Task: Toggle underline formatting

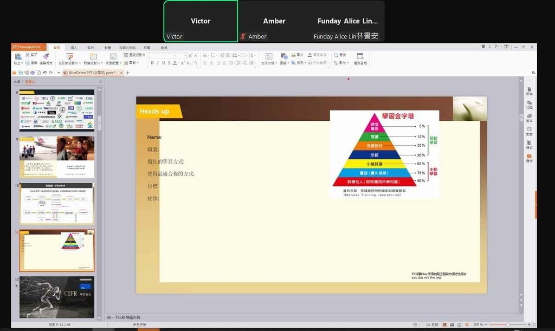Action: [x=164, y=63]
